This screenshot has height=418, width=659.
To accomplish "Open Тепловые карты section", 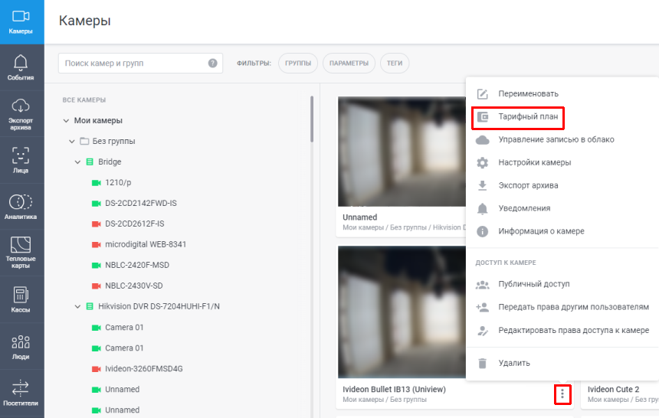I will point(21,253).
